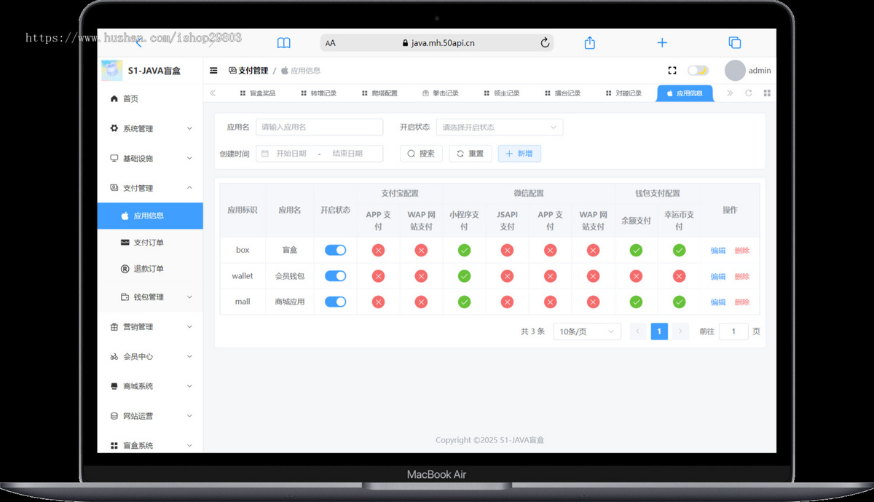The height and width of the screenshot is (502, 874).
Task: Click the refresh icon beside the tab bar
Action: [x=749, y=93]
